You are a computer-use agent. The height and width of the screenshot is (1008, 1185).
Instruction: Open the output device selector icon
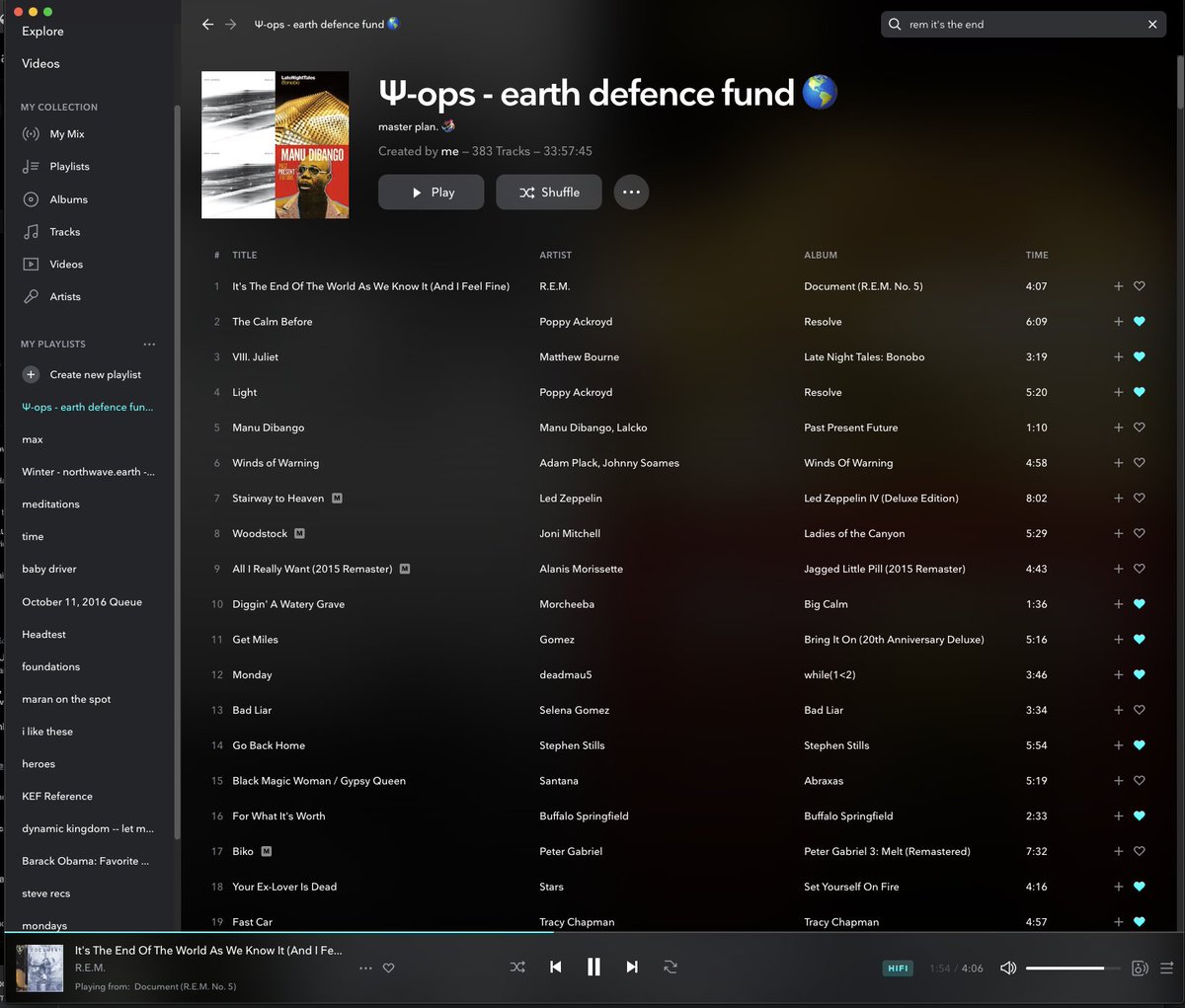[x=1140, y=968]
